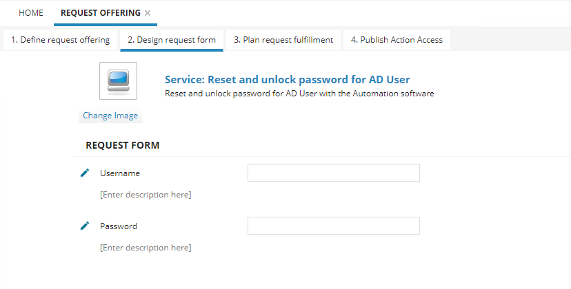Viewport: 571px width, 289px height.
Task: Click the service title Reset and unlock password
Action: [x=288, y=80]
